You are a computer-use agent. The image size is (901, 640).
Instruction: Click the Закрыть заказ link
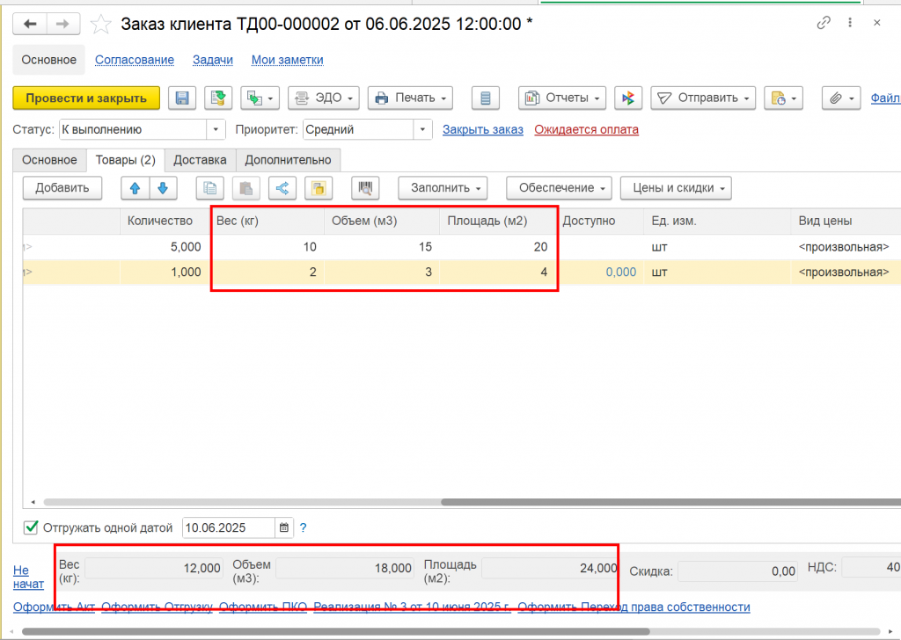coord(483,130)
